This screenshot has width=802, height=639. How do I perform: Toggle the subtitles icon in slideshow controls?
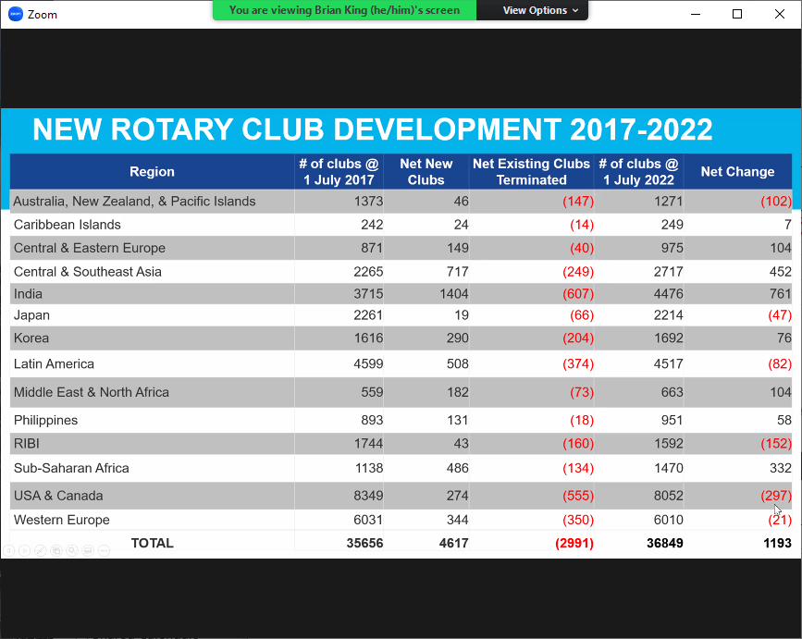tap(88, 550)
